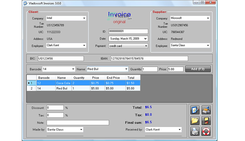
Task: Open the Supplier Employee dropdown showing Santa Claus
Action: click(x=208, y=45)
